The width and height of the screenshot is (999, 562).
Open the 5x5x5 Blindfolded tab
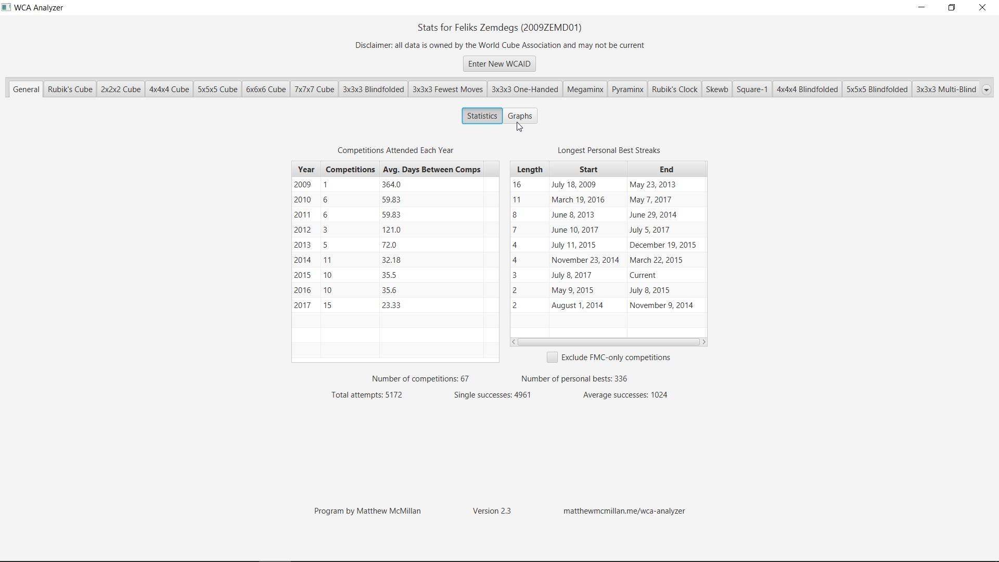point(877,90)
